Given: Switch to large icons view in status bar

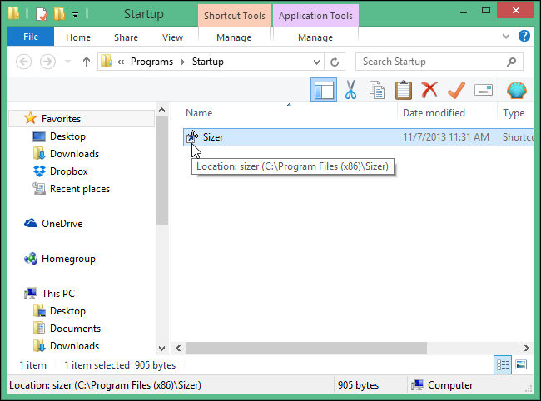Looking at the screenshot, I should pyautogui.click(x=521, y=364).
